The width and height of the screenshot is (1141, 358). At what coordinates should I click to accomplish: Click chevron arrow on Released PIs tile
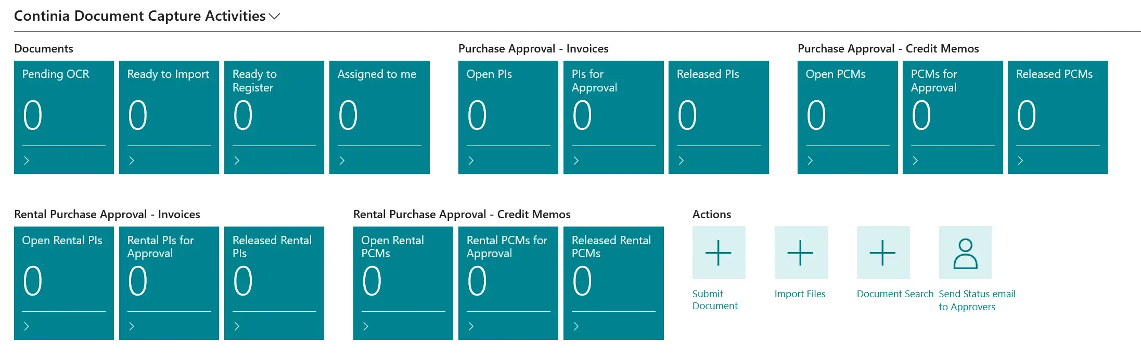tap(681, 161)
